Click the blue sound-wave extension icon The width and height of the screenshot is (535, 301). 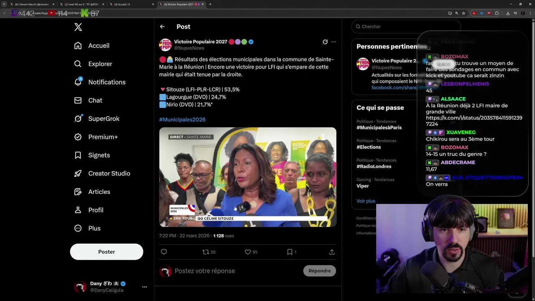pos(481,13)
